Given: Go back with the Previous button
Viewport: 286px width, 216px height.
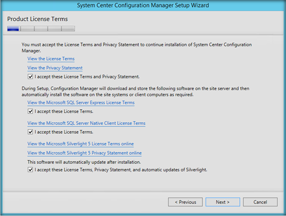Looking at the screenshot, I should (x=185, y=202).
